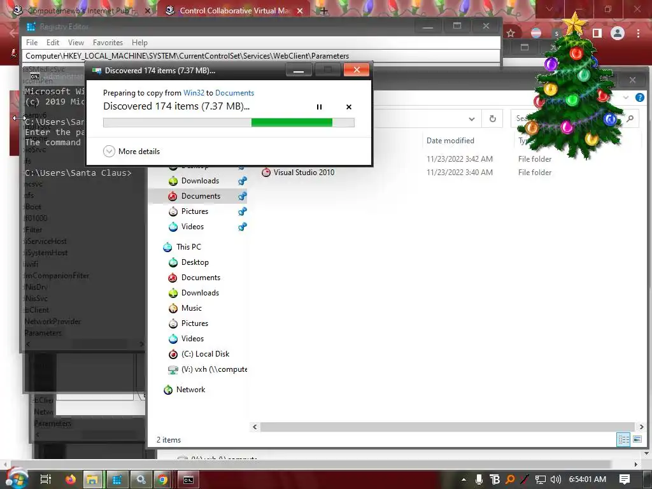
Task: Open Explorer help via question mark icon
Action: tap(640, 97)
